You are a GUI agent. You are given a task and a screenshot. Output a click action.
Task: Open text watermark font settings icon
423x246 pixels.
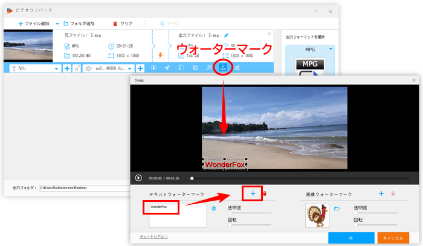214,209
